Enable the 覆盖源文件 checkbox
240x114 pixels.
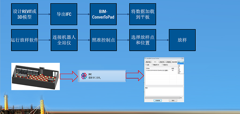pos(152,65)
